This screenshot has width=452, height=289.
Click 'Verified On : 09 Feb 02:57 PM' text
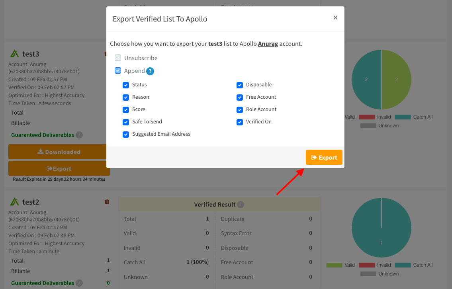pos(41,87)
